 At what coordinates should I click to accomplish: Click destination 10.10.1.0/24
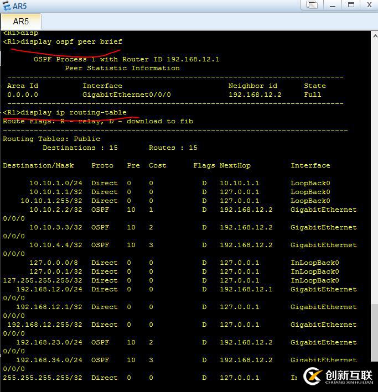56,183
